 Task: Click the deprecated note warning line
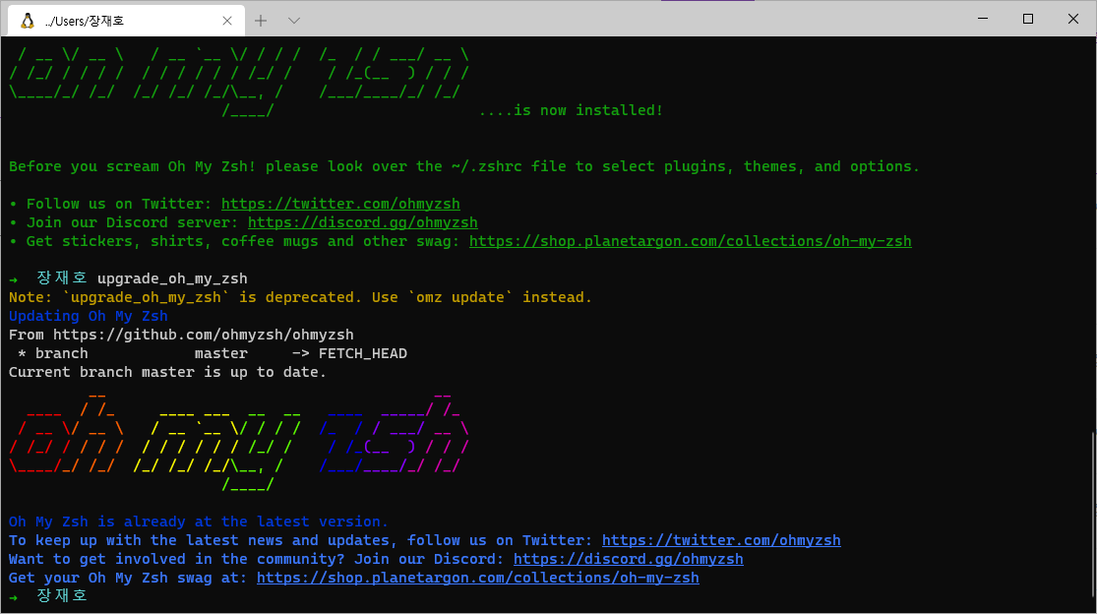(x=300, y=297)
